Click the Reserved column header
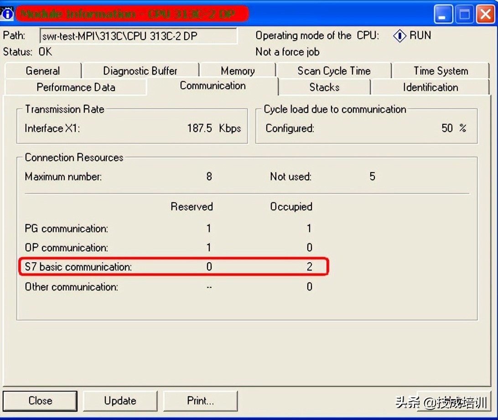 click(x=192, y=206)
